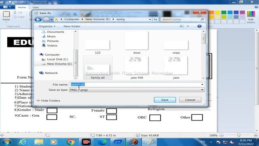This screenshot has height=146, width=259.
Task: Open the Organize menu
Action: pos(47,26)
